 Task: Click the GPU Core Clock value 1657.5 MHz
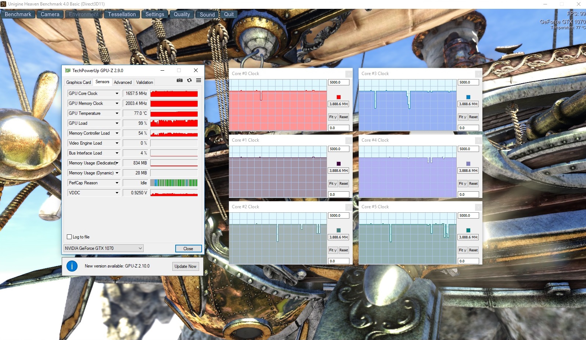point(136,93)
